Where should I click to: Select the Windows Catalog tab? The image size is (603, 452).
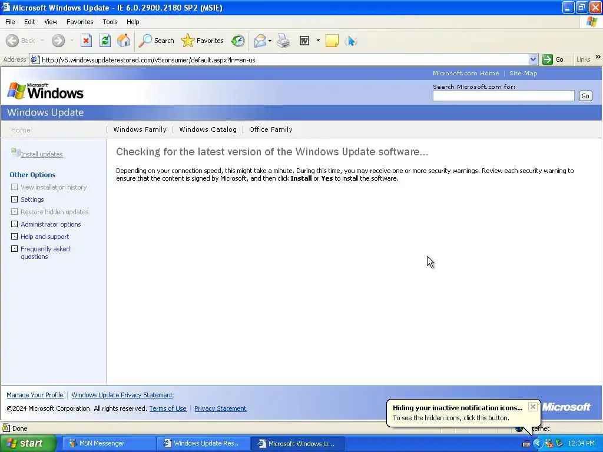[208, 129]
